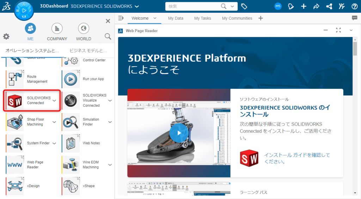
Task: Open xShape app
Action: click(x=71, y=186)
